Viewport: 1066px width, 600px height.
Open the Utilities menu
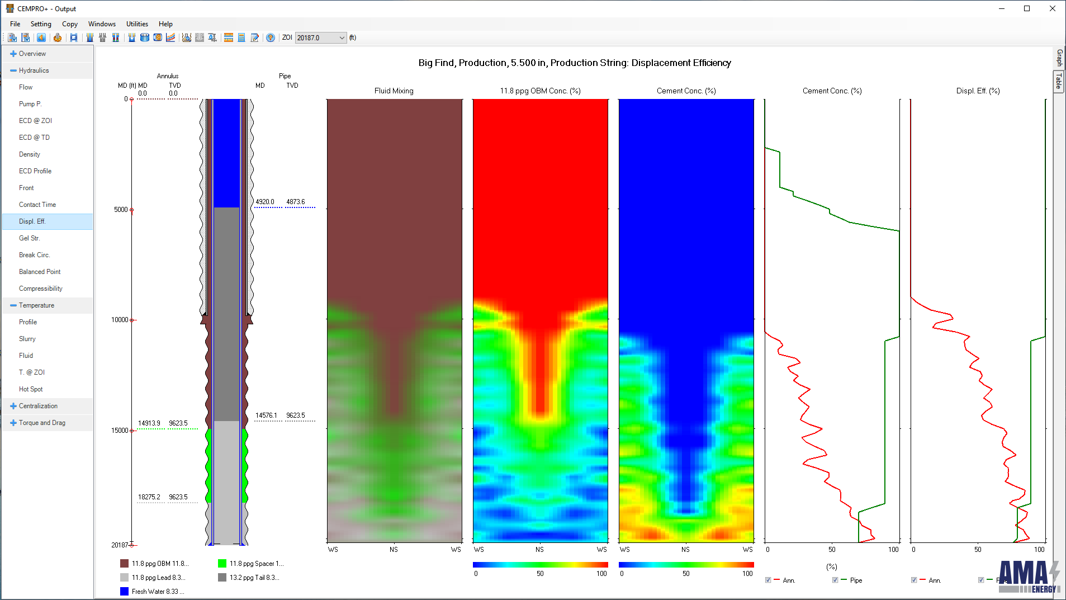coord(137,24)
